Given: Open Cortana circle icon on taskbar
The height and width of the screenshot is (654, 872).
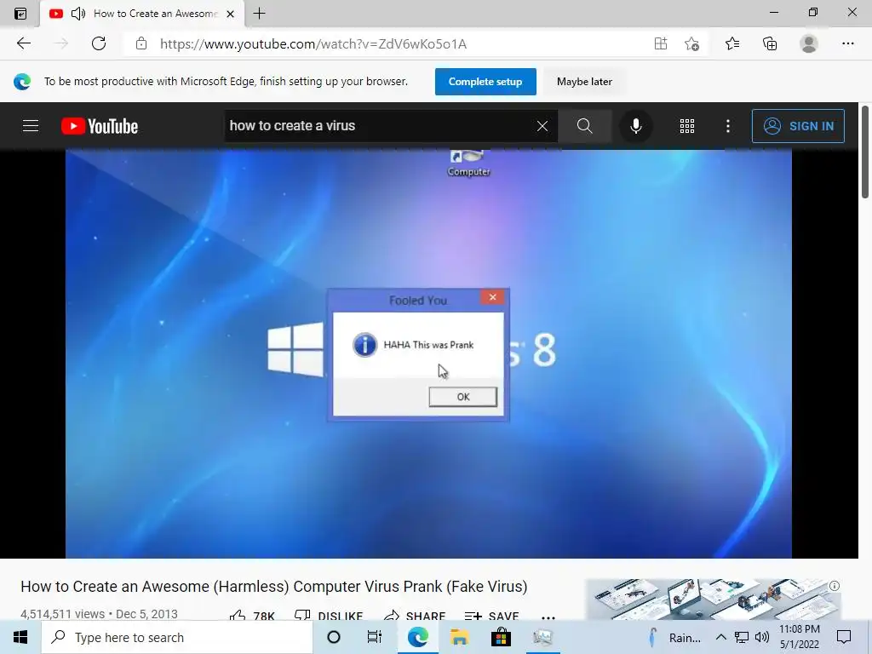Looking at the screenshot, I should coord(334,637).
